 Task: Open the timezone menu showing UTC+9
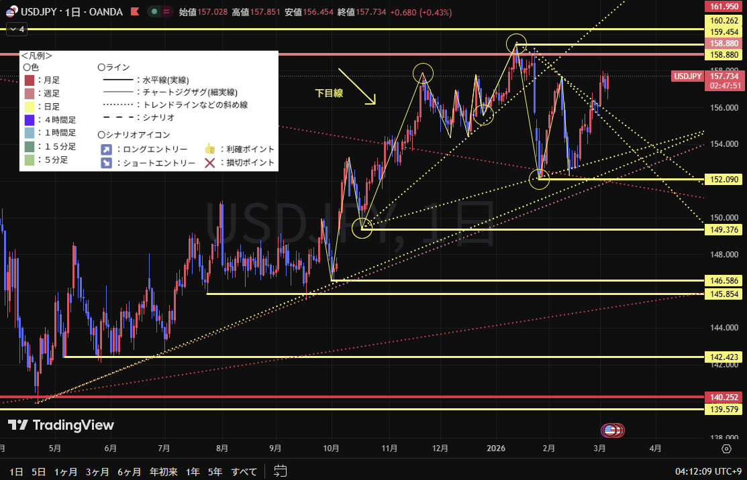708,471
